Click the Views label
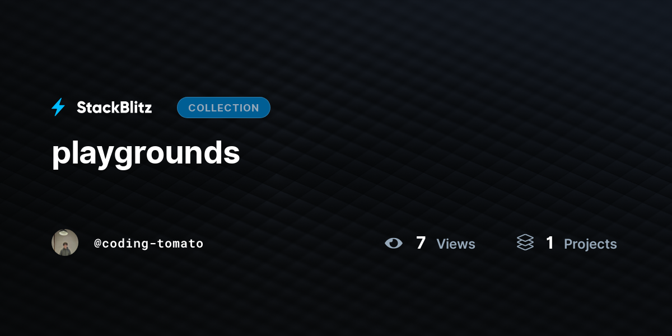This screenshot has width=672, height=336. (x=456, y=244)
